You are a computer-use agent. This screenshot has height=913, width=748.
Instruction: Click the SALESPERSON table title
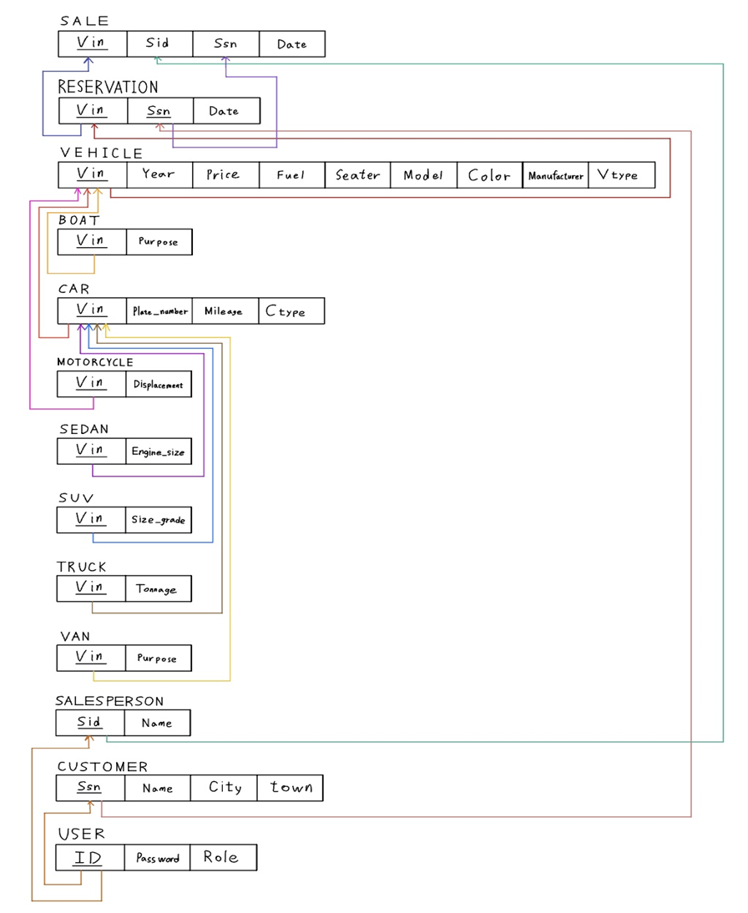(x=109, y=700)
